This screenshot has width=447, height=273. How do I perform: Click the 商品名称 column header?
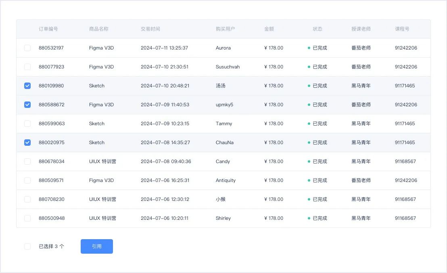98,29
